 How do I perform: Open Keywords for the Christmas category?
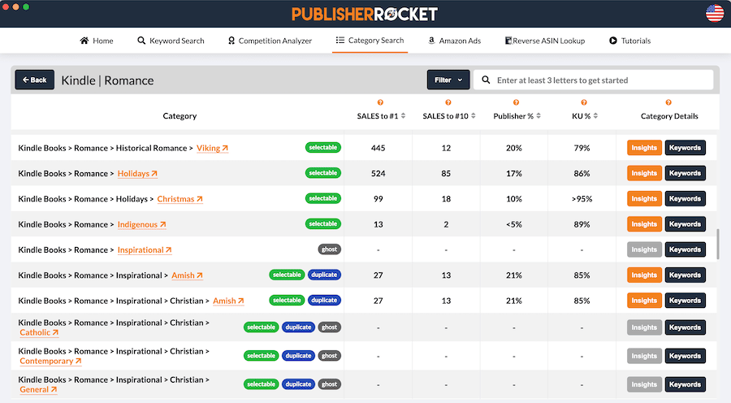point(685,199)
